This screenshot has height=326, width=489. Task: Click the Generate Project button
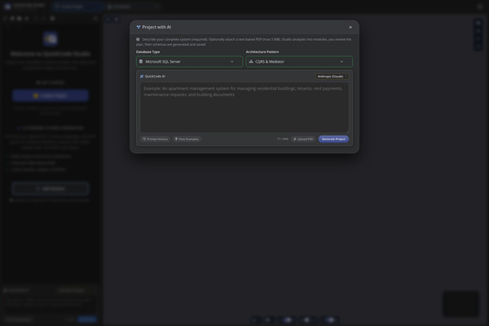pos(333,139)
